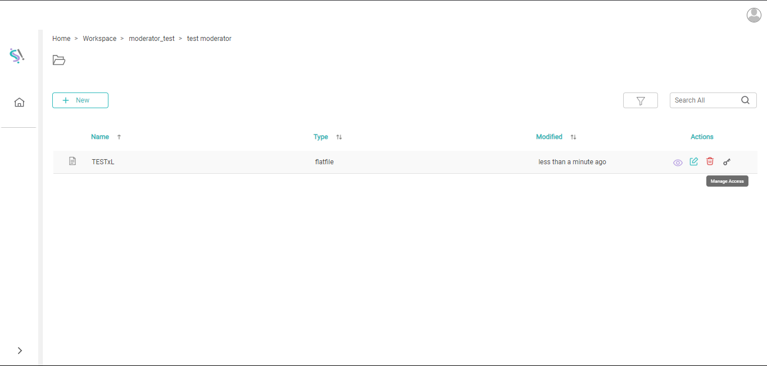The width and height of the screenshot is (767, 366).
Task: Open the Home icon in sidebar
Action: [x=19, y=102]
